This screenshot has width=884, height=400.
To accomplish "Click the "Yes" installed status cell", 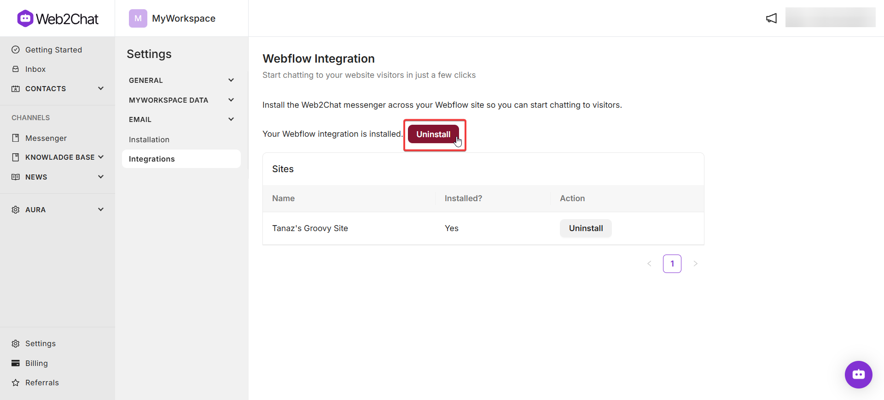I will tap(452, 228).
